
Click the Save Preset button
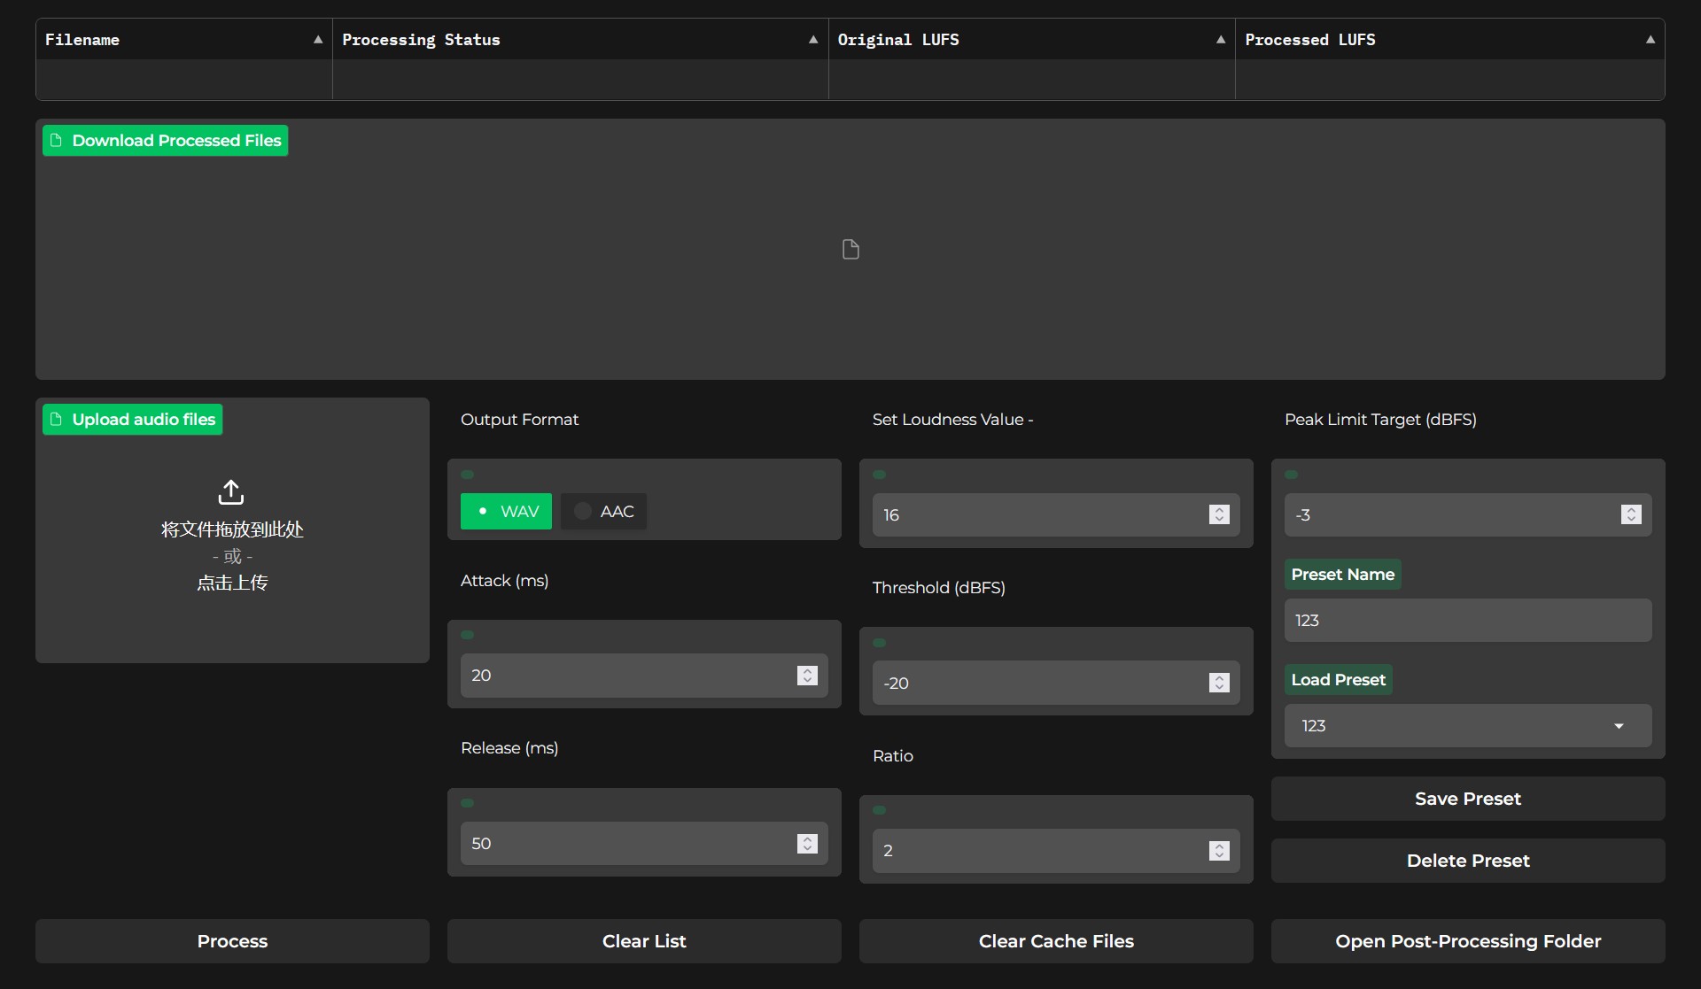(1468, 799)
